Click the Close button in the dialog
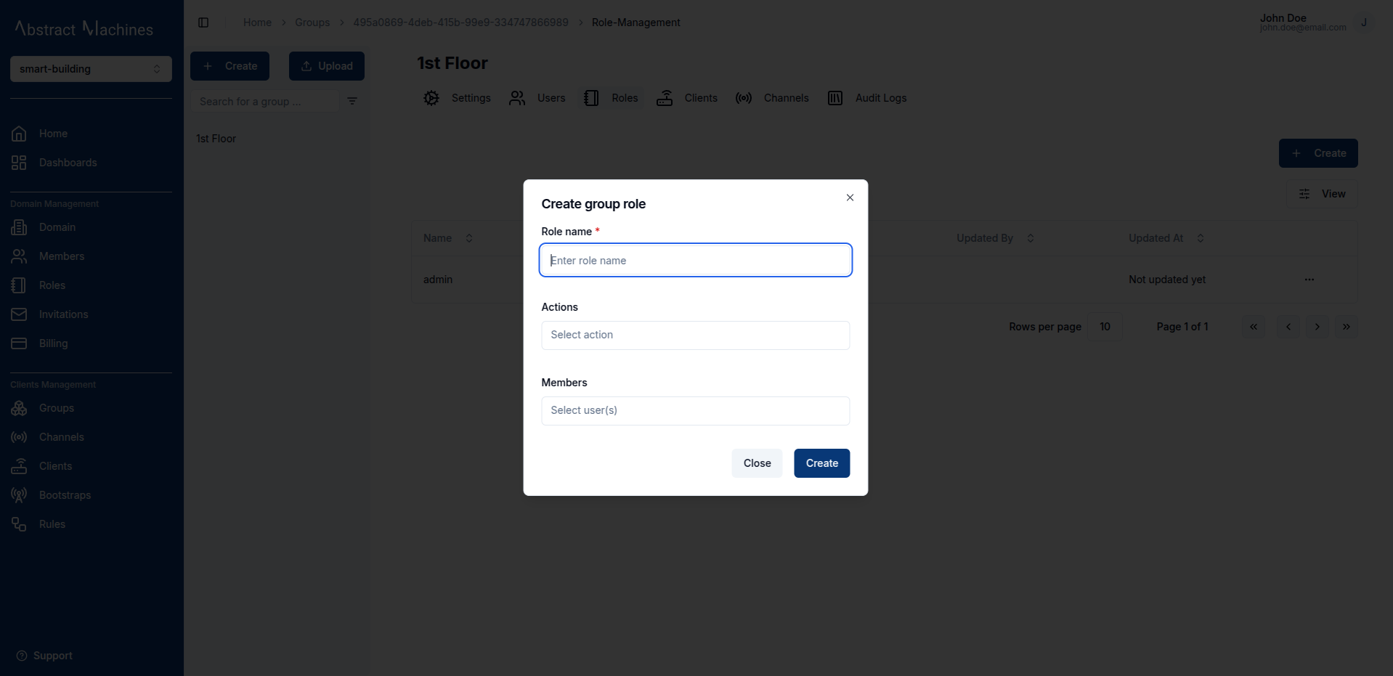 pos(757,463)
